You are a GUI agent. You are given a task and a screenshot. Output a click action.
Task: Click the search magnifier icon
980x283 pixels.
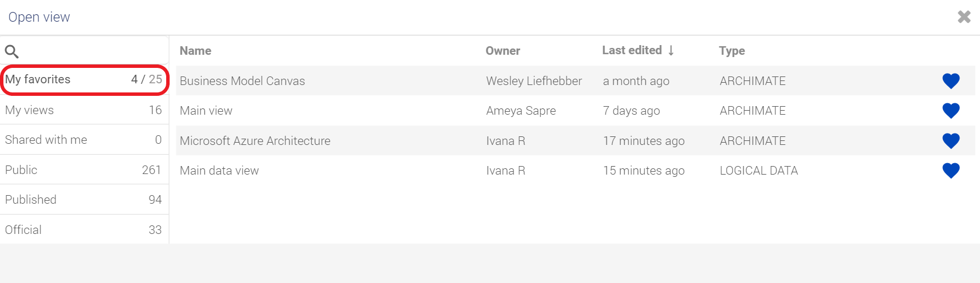tap(12, 51)
